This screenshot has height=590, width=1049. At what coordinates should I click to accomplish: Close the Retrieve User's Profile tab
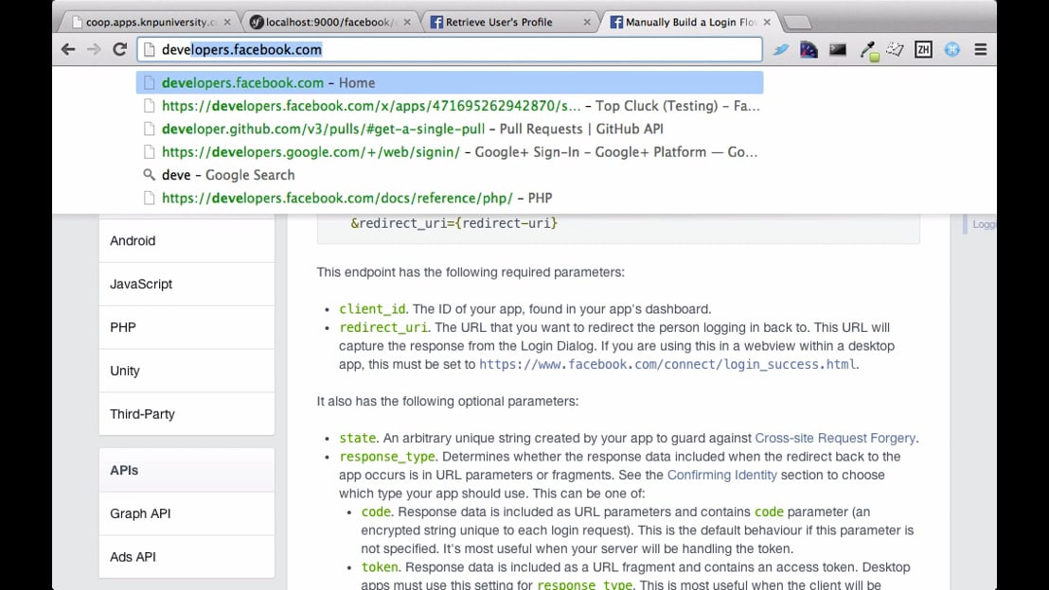coord(587,22)
